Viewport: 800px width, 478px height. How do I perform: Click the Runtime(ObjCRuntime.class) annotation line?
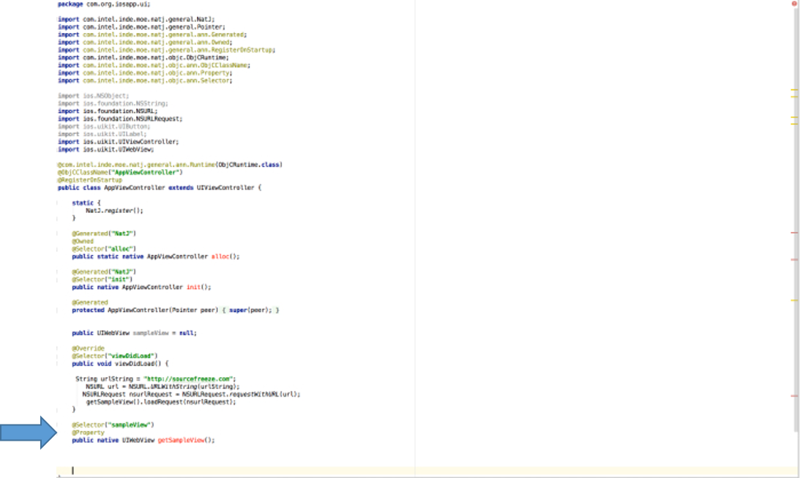coord(170,165)
